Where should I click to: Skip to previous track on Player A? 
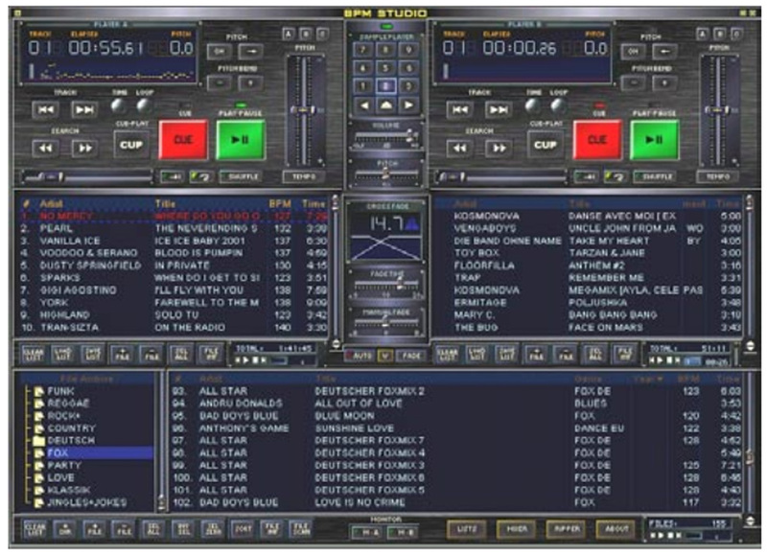(45, 109)
